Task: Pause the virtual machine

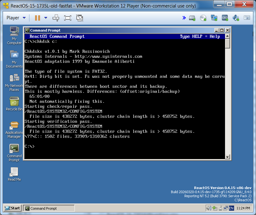Action: (38, 18)
